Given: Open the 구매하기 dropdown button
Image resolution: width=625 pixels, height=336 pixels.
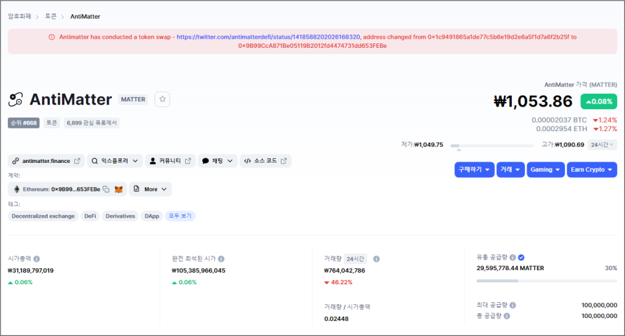Looking at the screenshot, I should (474, 169).
